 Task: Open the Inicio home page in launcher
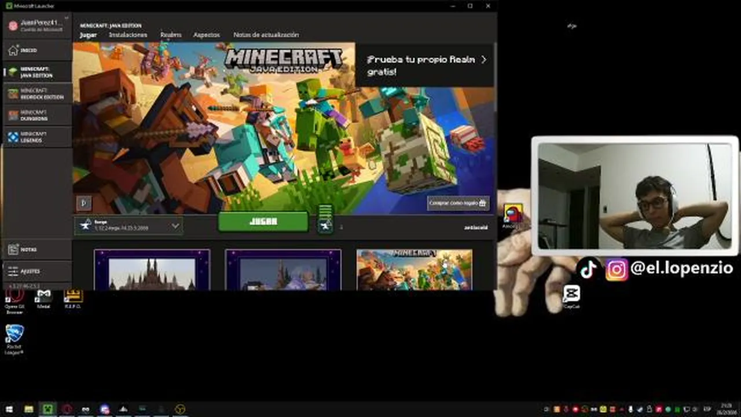37,50
